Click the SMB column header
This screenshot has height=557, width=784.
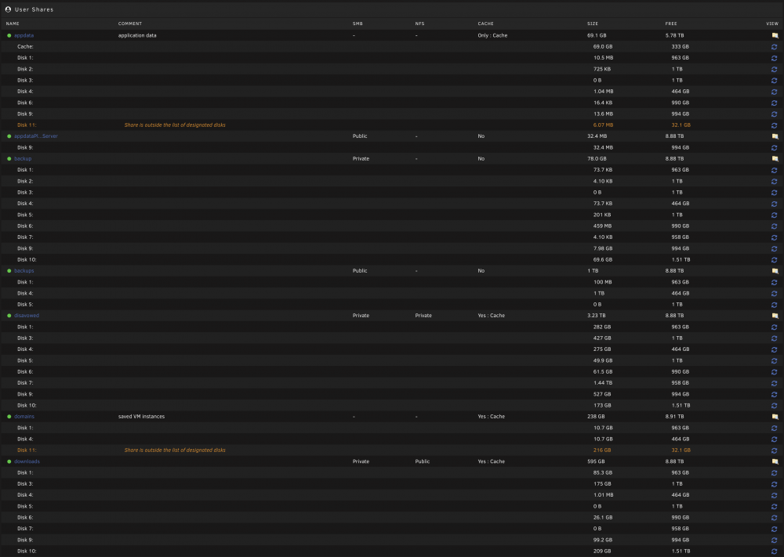pyautogui.click(x=358, y=24)
